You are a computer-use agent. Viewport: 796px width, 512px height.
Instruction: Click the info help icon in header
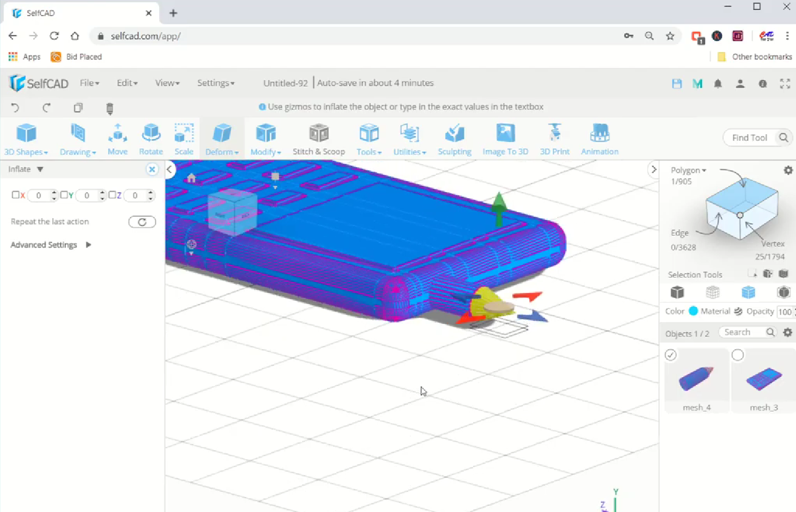(x=763, y=83)
